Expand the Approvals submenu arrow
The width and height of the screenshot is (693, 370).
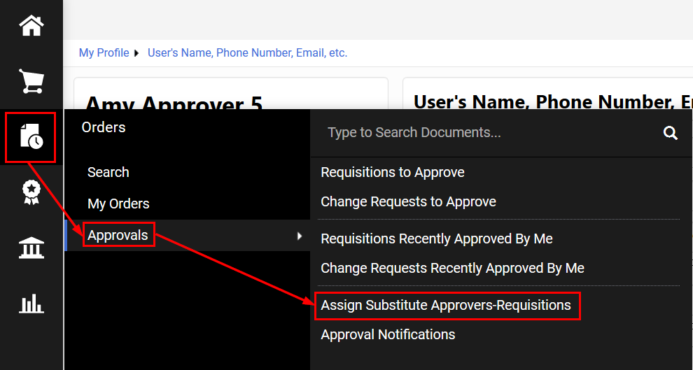(x=300, y=236)
